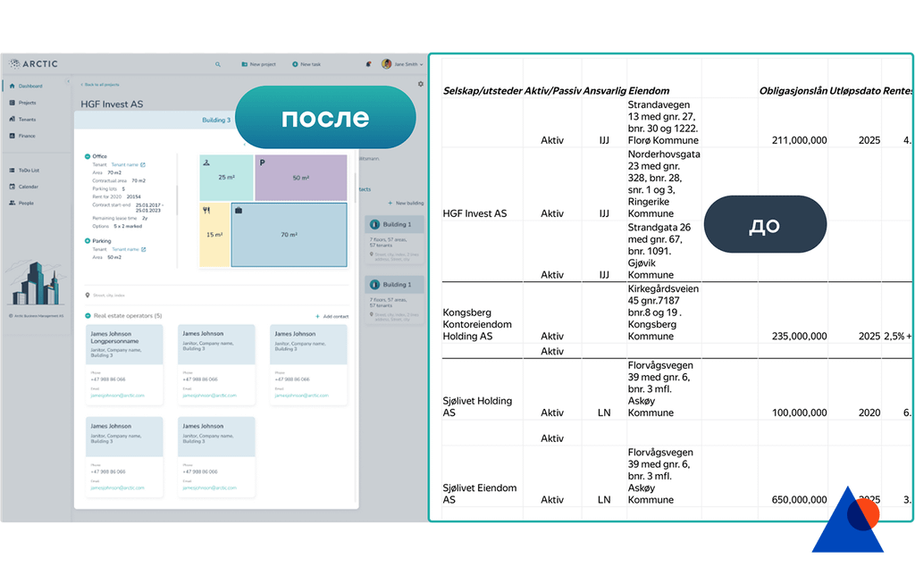Select the Kirkegårdsveien 45 property cell
Screen dimensions: 915x575
[x=664, y=313]
